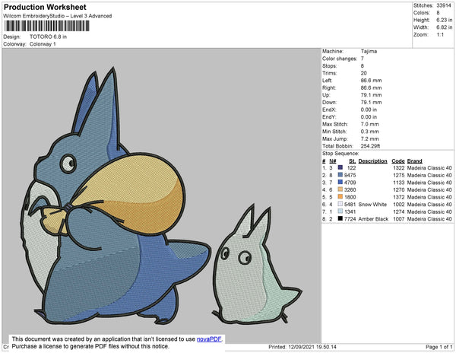Viewport: 456px width, 353px height.
Task: Select the Height value '6.23 in'
Action: [x=444, y=20]
